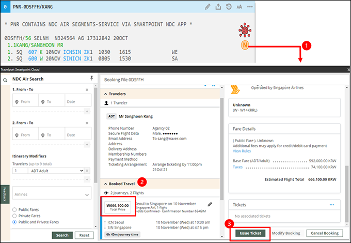Click the email To sang@naver.com
351x243 pixels.
coord(169,139)
